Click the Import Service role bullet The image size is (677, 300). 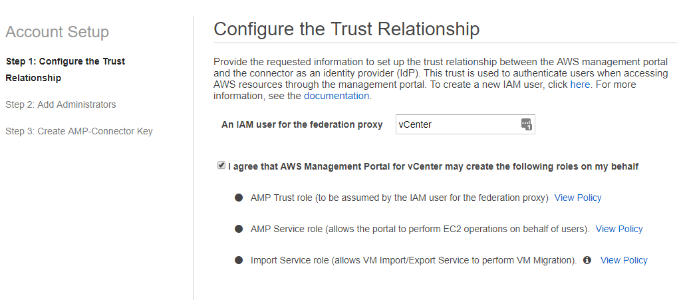coord(239,260)
